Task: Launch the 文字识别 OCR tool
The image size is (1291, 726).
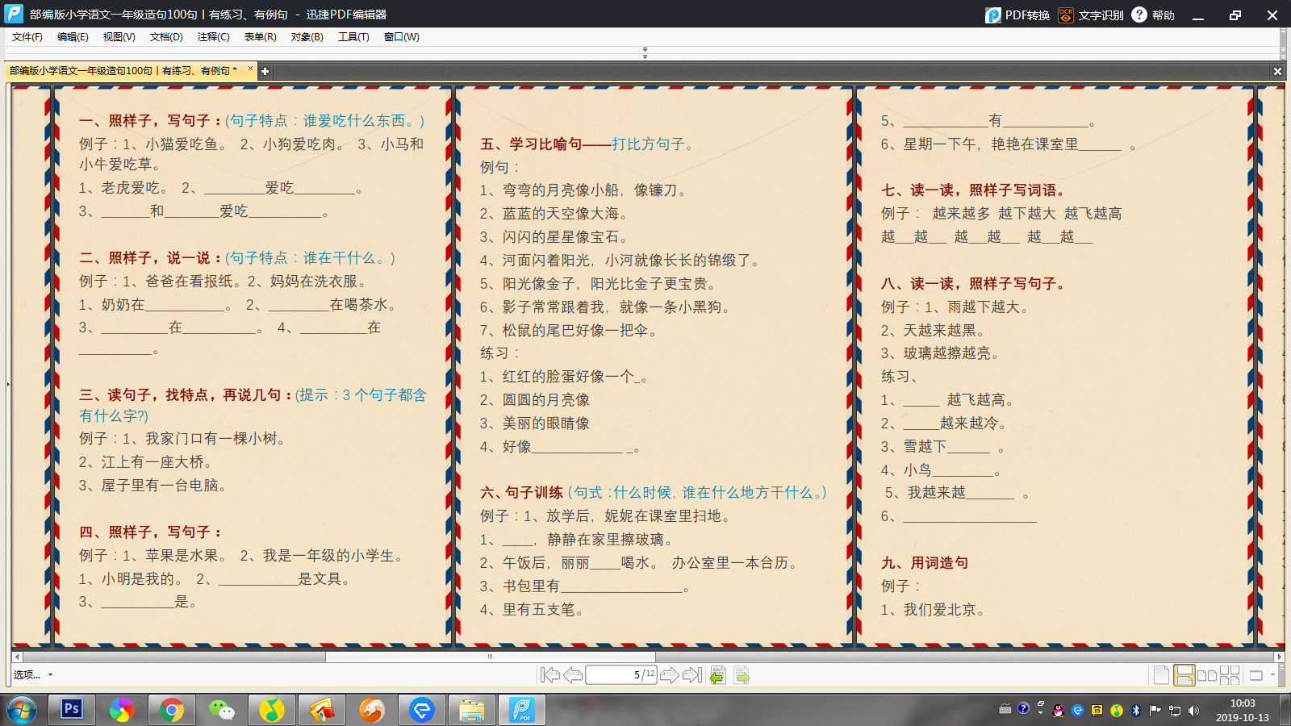Action: (1091, 15)
